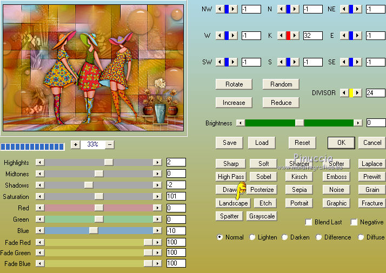Apply the High Pass preset
This screenshot has height=273, width=386.
pos(231,177)
